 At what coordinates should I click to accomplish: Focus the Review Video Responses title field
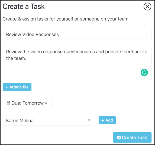(77, 34)
